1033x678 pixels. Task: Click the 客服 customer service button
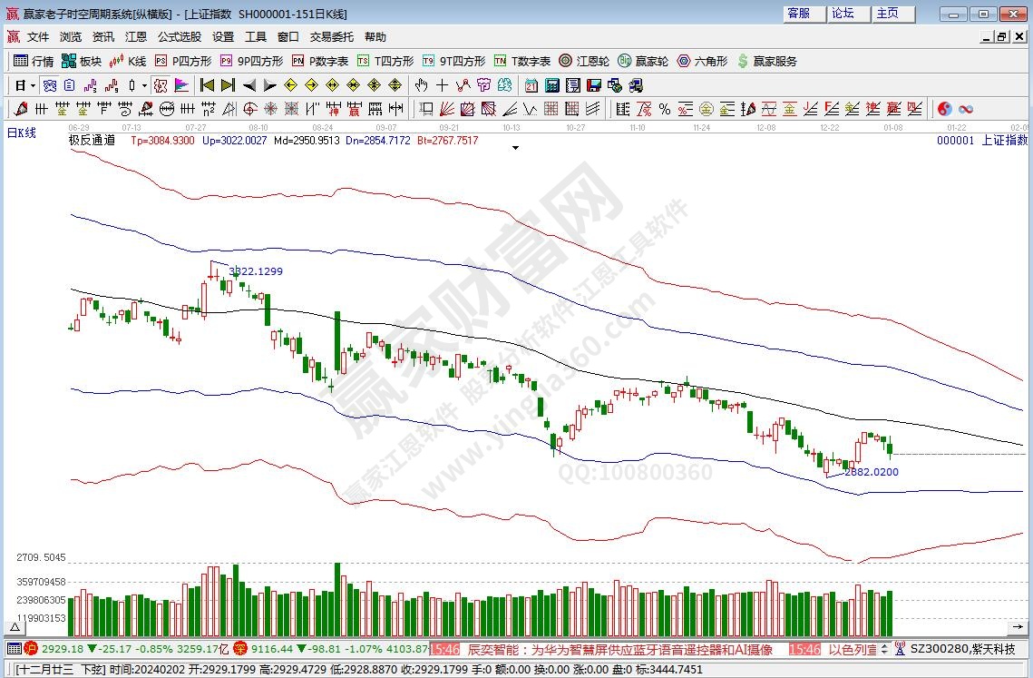pos(799,14)
